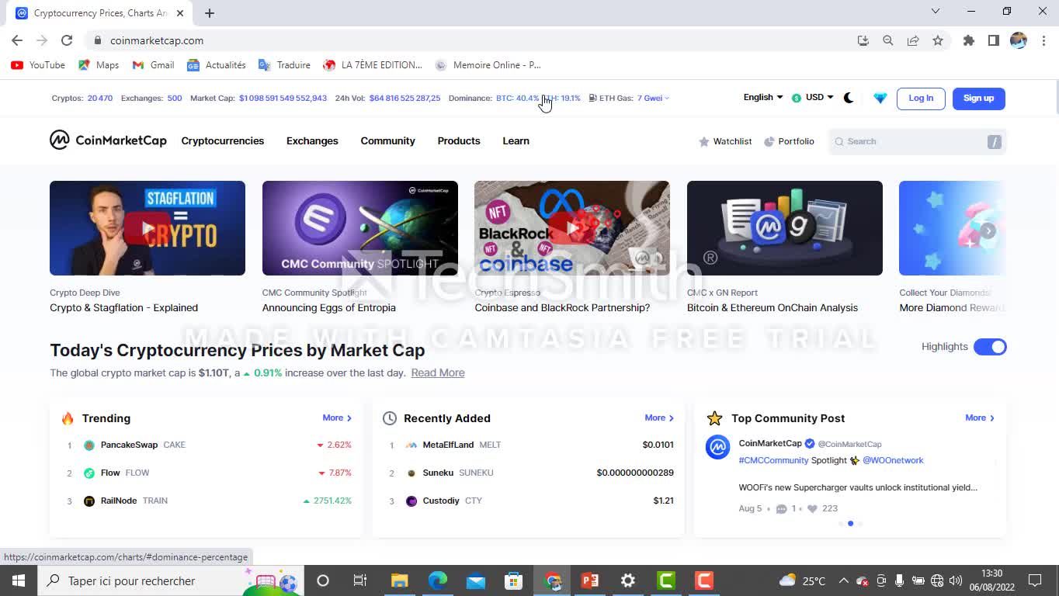The width and height of the screenshot is (1059, 596).
Task: Click the Market Cap value link
Action: coord(283,99)
